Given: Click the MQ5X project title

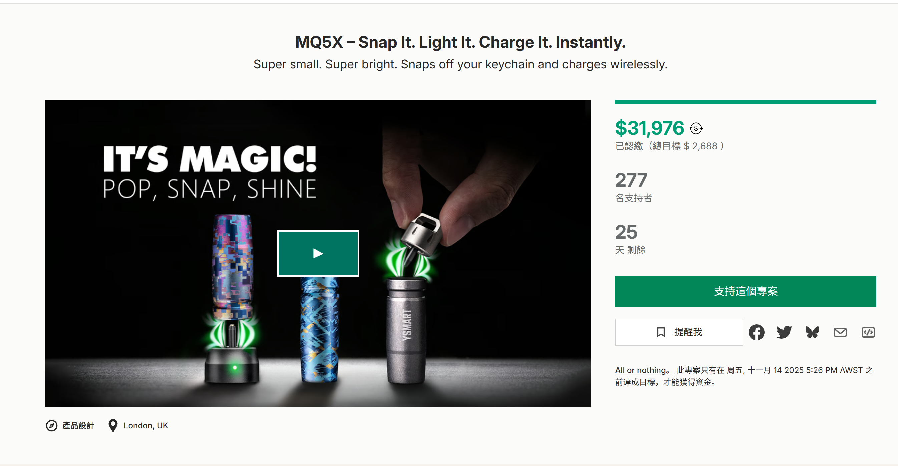Looking at the screenshot, I should click(x=460, y=42).
